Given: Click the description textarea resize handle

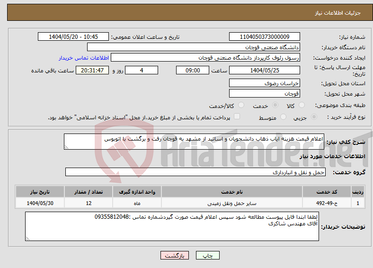Looking at the screenshot, I should point(66,147).
